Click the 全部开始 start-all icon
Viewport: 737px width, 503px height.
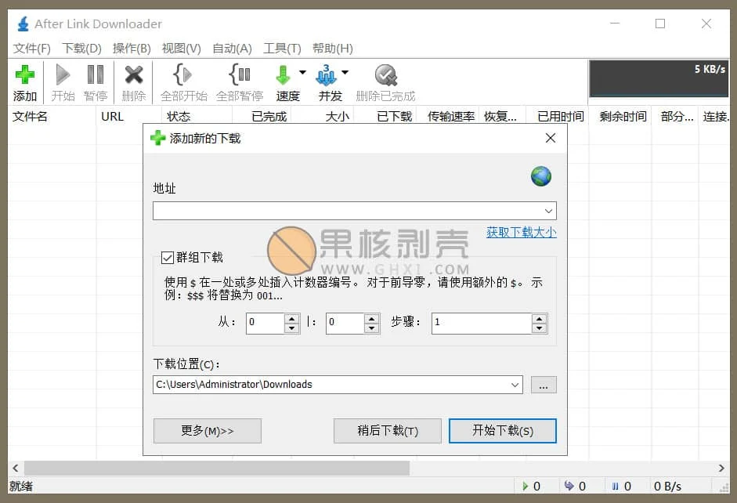click(182, 74)
